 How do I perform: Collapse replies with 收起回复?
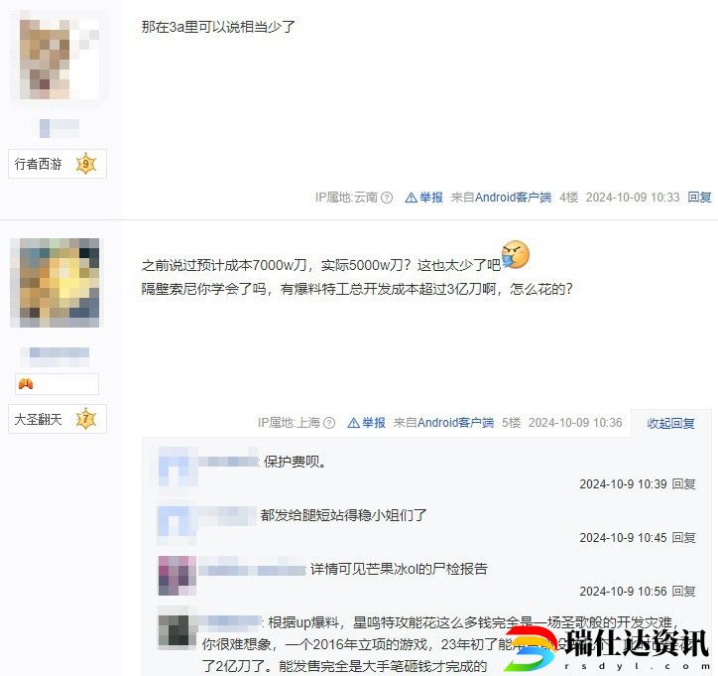(670, 423)
